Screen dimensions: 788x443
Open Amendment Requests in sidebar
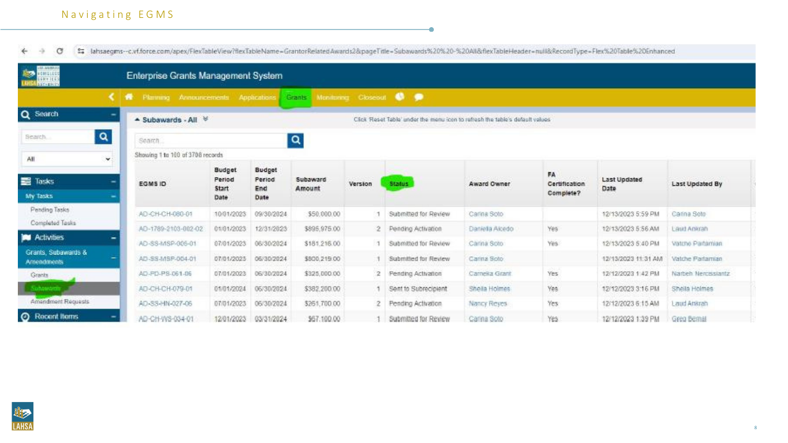tap(60, 302)
